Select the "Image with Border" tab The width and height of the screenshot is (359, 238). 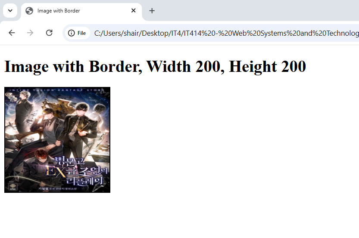pyautogui.click(x=78, y=11)
